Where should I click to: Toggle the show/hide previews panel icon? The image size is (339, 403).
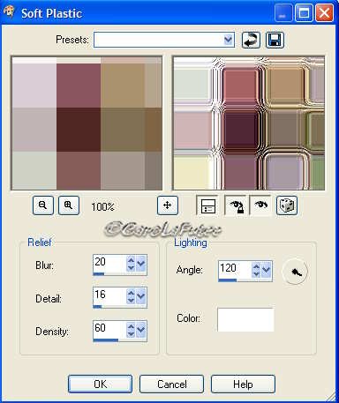click(208, 205)
